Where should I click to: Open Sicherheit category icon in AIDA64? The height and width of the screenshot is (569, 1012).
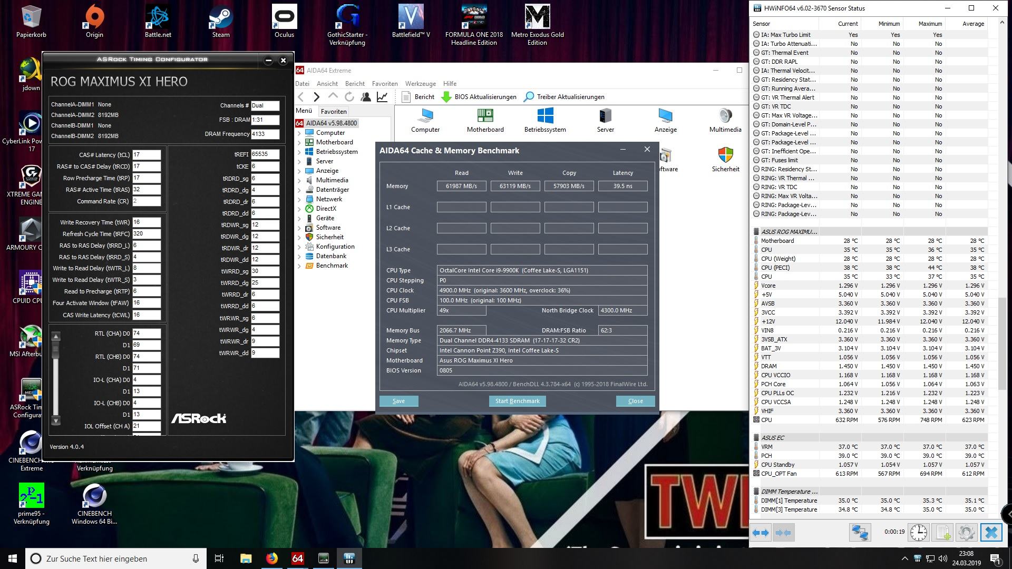[725, 160]
